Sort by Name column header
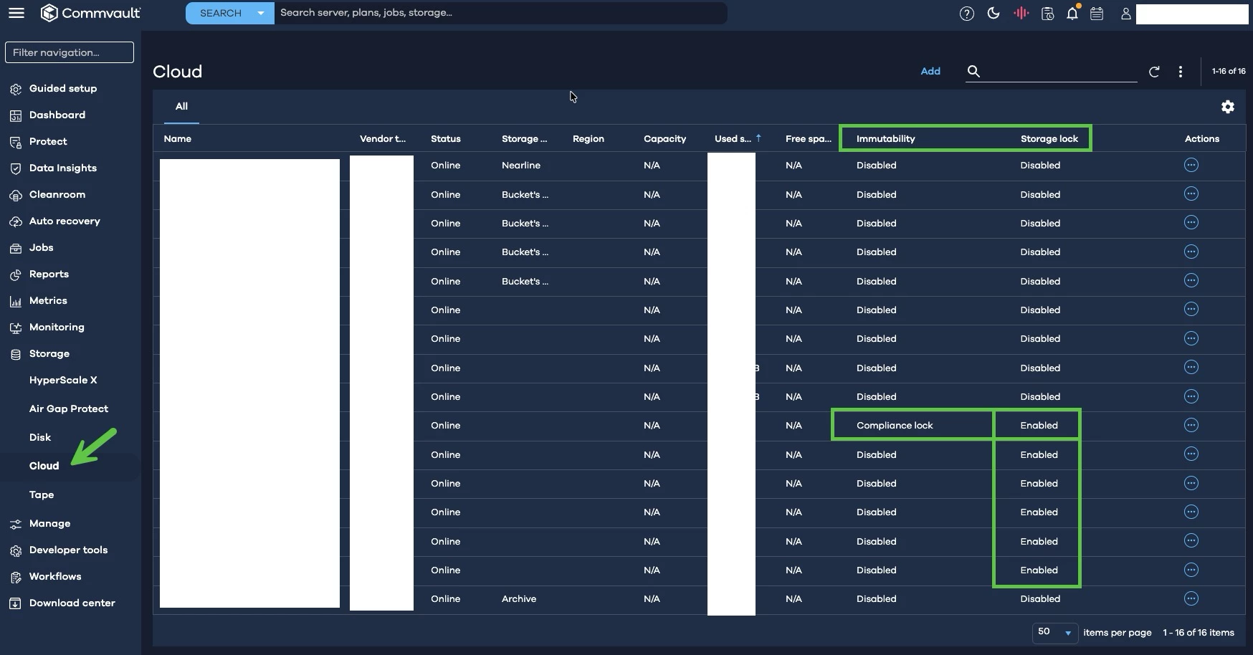Viewport: 1253px width, 655px height. 177,139
